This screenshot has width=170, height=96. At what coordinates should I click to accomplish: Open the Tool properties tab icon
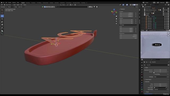pyautogui.click(x=142, y=62)
